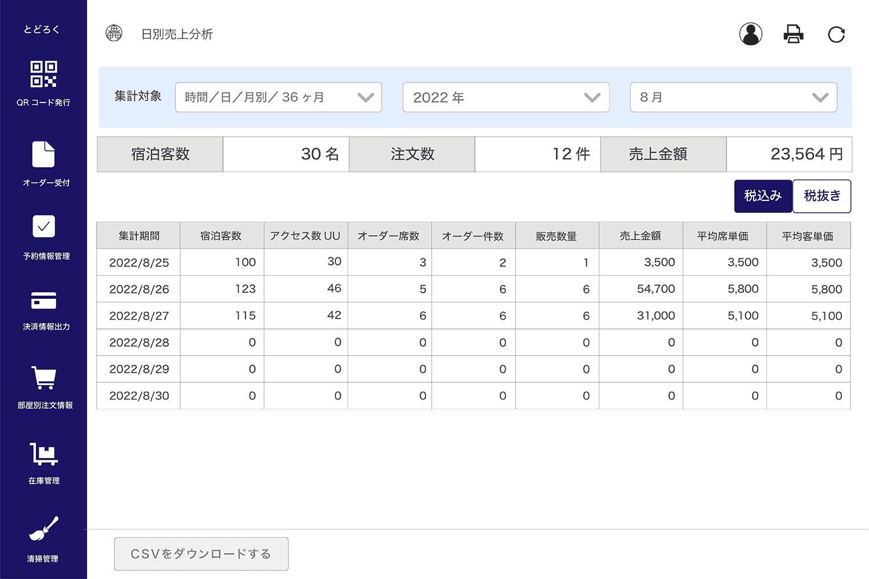Click the CSVをダウンロードする button
The height and width of the screenshot is (579, 869).
coord(201,554)
